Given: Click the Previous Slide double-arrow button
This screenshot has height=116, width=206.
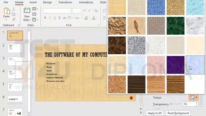Looking at the screenshot, I should 141,109.
